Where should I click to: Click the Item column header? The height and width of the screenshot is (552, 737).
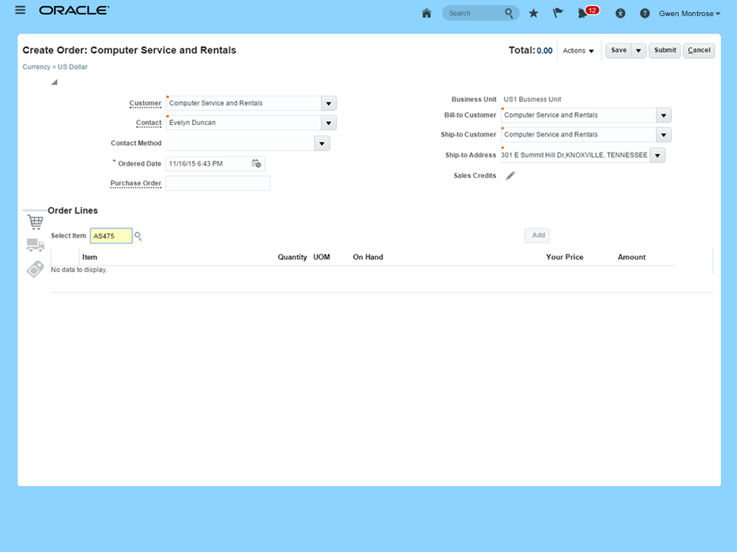click(90, 258)
